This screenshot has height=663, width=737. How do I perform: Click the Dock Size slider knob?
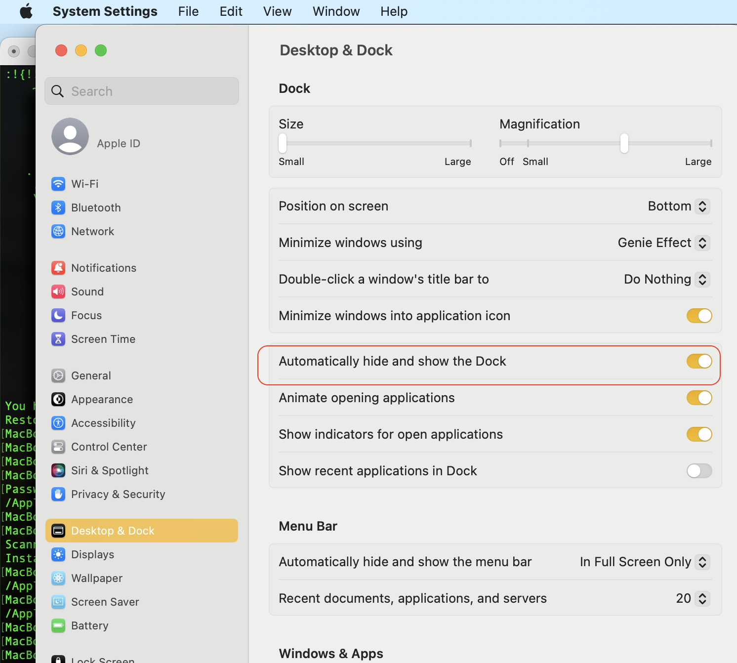283,143
